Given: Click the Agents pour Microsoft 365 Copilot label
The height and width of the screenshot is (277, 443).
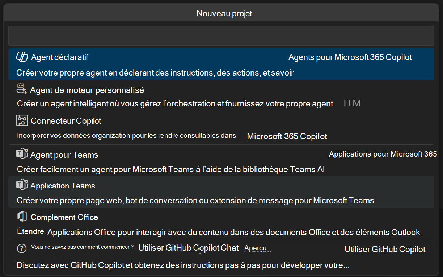Looking at the screenshot, I should tap(350, 57).
